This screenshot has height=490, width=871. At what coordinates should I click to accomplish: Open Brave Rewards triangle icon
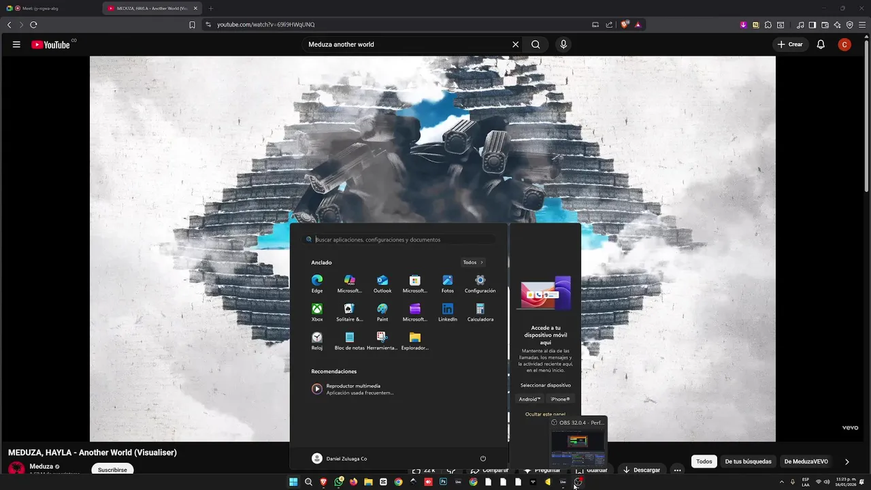638,24
